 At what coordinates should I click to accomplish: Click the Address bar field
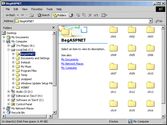pyautogui.click(x=82, y=21)
